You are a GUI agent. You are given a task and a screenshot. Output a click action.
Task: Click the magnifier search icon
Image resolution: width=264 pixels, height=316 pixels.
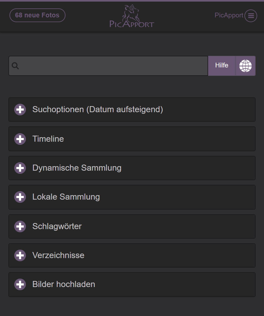[15, 66]
